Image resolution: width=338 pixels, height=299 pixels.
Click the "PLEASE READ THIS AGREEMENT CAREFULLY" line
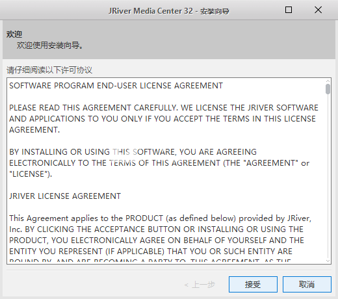(164, 108)
